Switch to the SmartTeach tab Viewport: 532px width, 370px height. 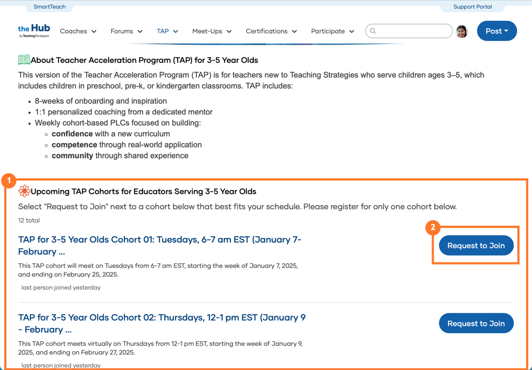tap(49, 7)
